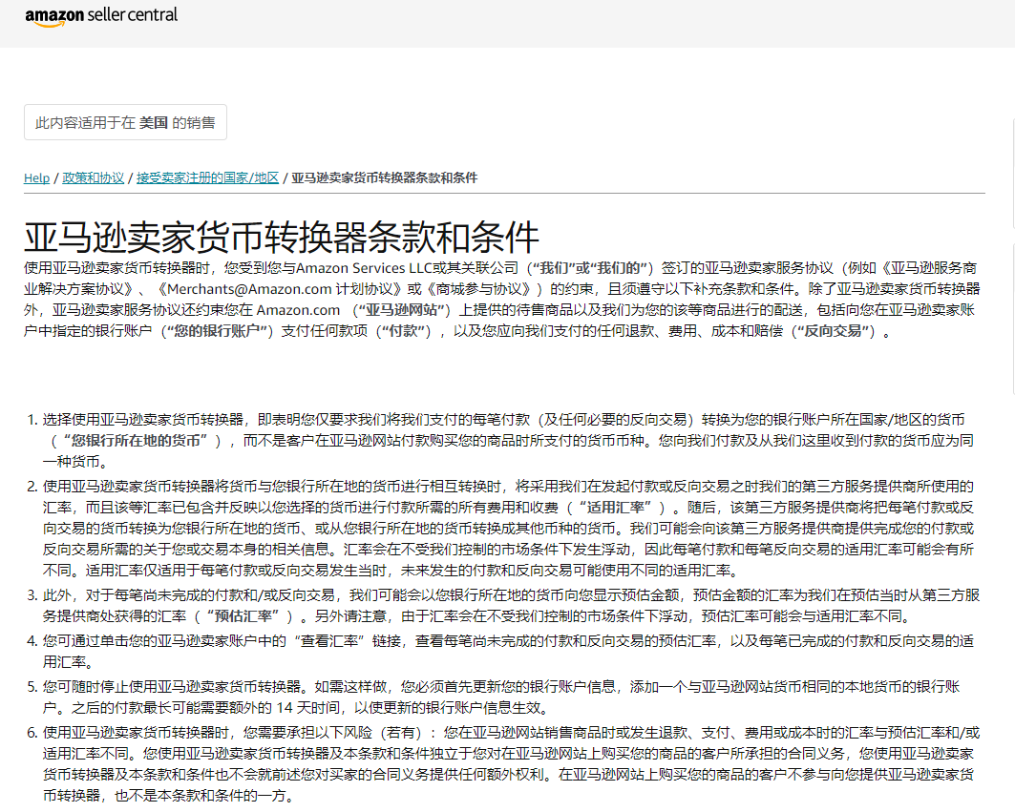The image size is (1015, 812).
Task: Select the bold term "反向交易"
Action: click(x=834, y=331)
